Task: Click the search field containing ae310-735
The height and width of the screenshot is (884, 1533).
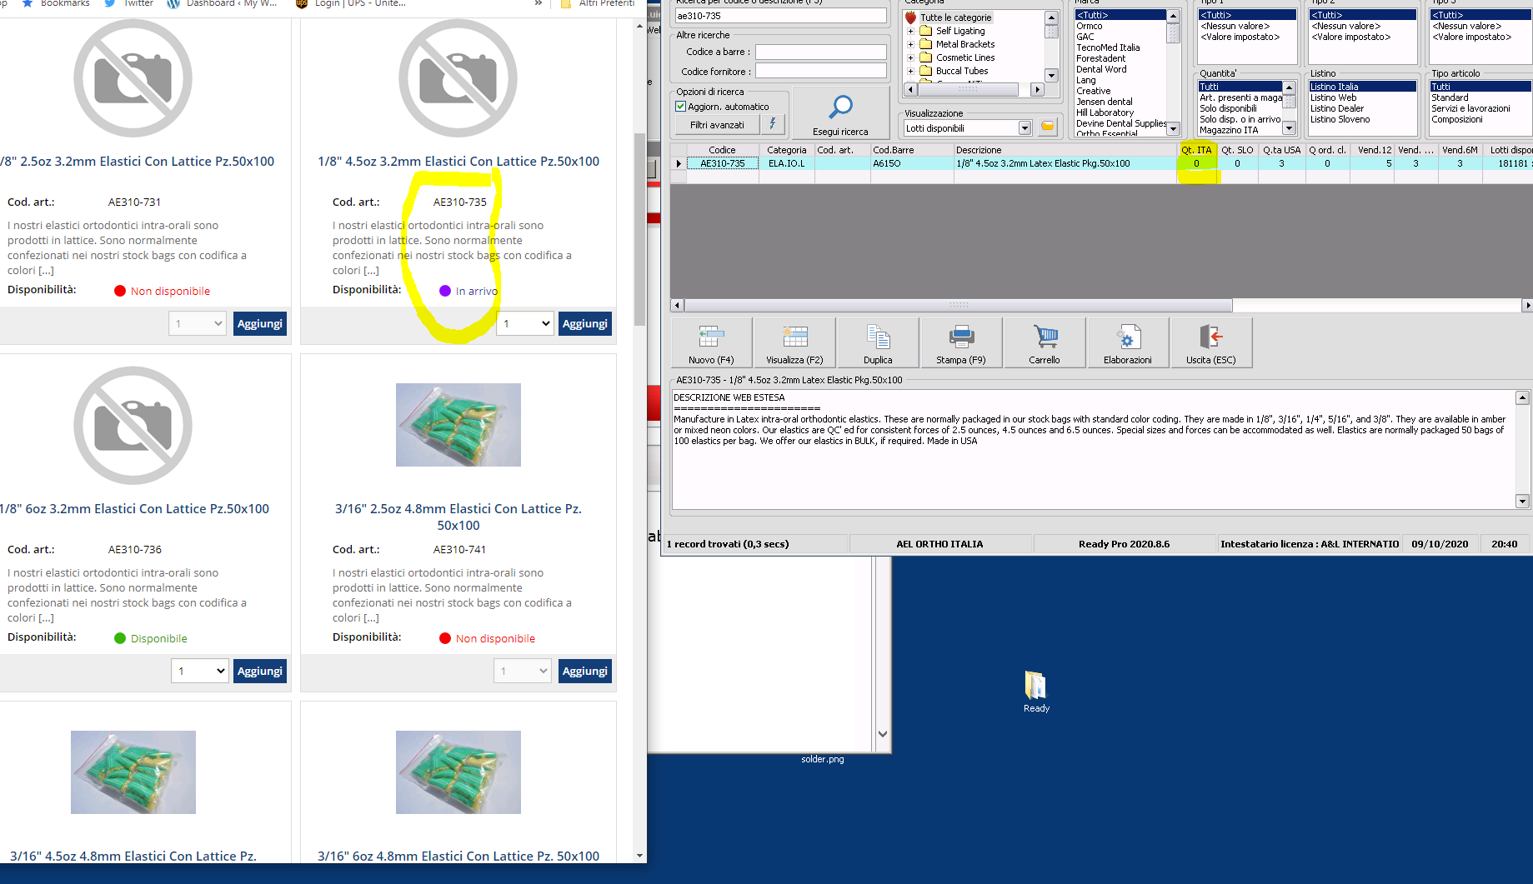Action: coord(780,15)
